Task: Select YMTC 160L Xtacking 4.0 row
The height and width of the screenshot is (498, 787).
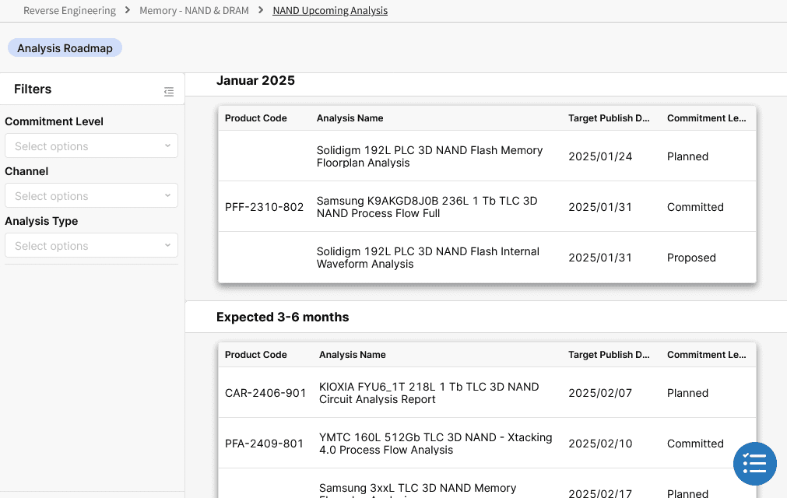Action: pyautogui.click(x=435, y=444)
